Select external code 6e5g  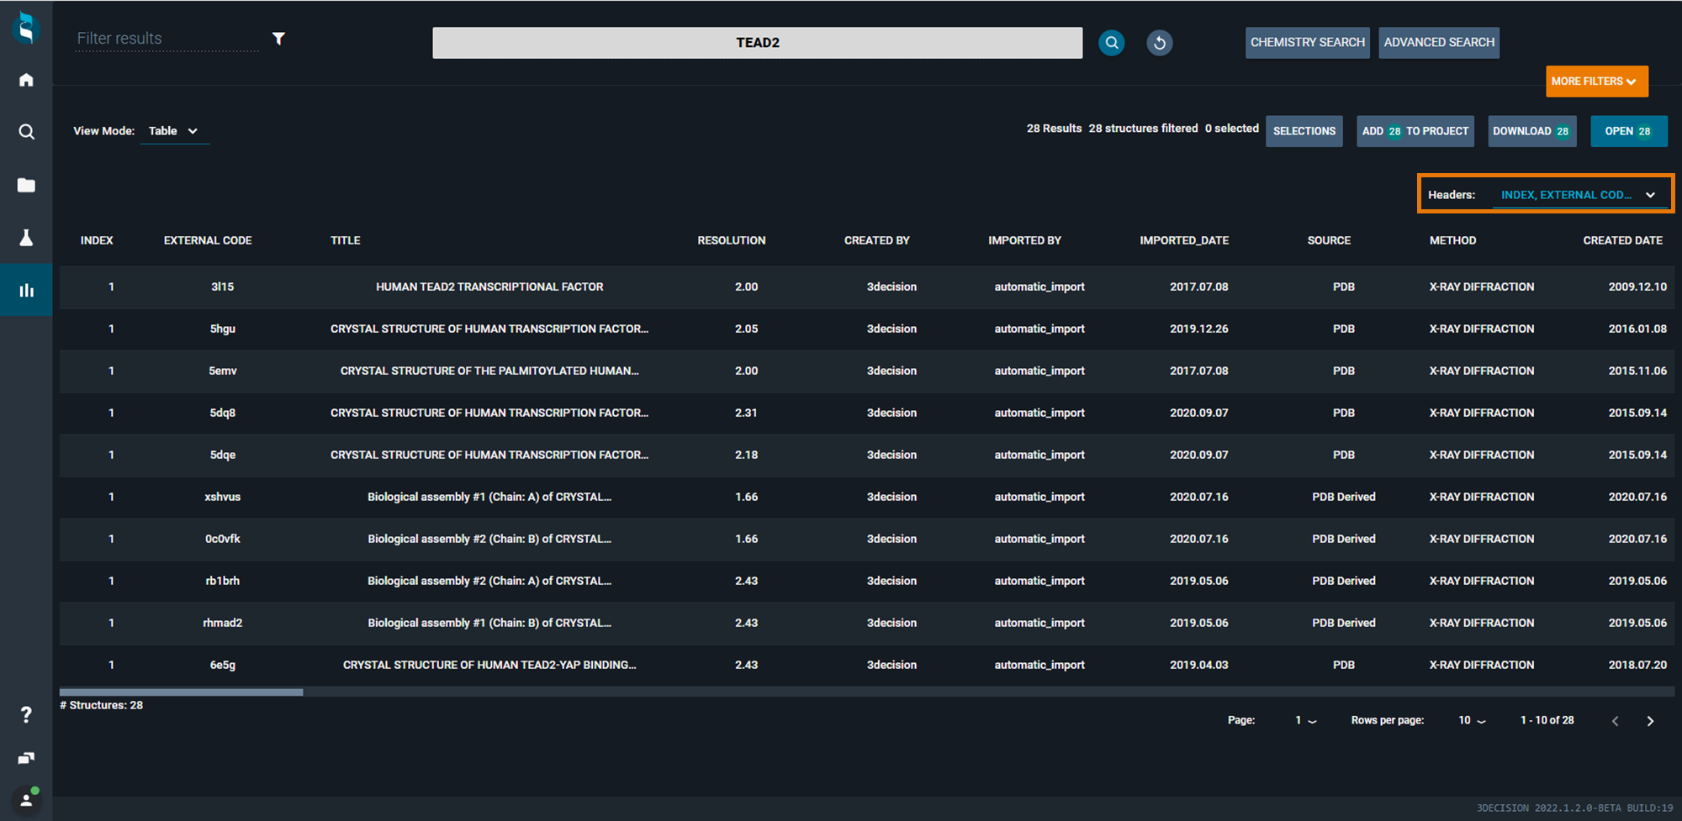tap(223, 666)
